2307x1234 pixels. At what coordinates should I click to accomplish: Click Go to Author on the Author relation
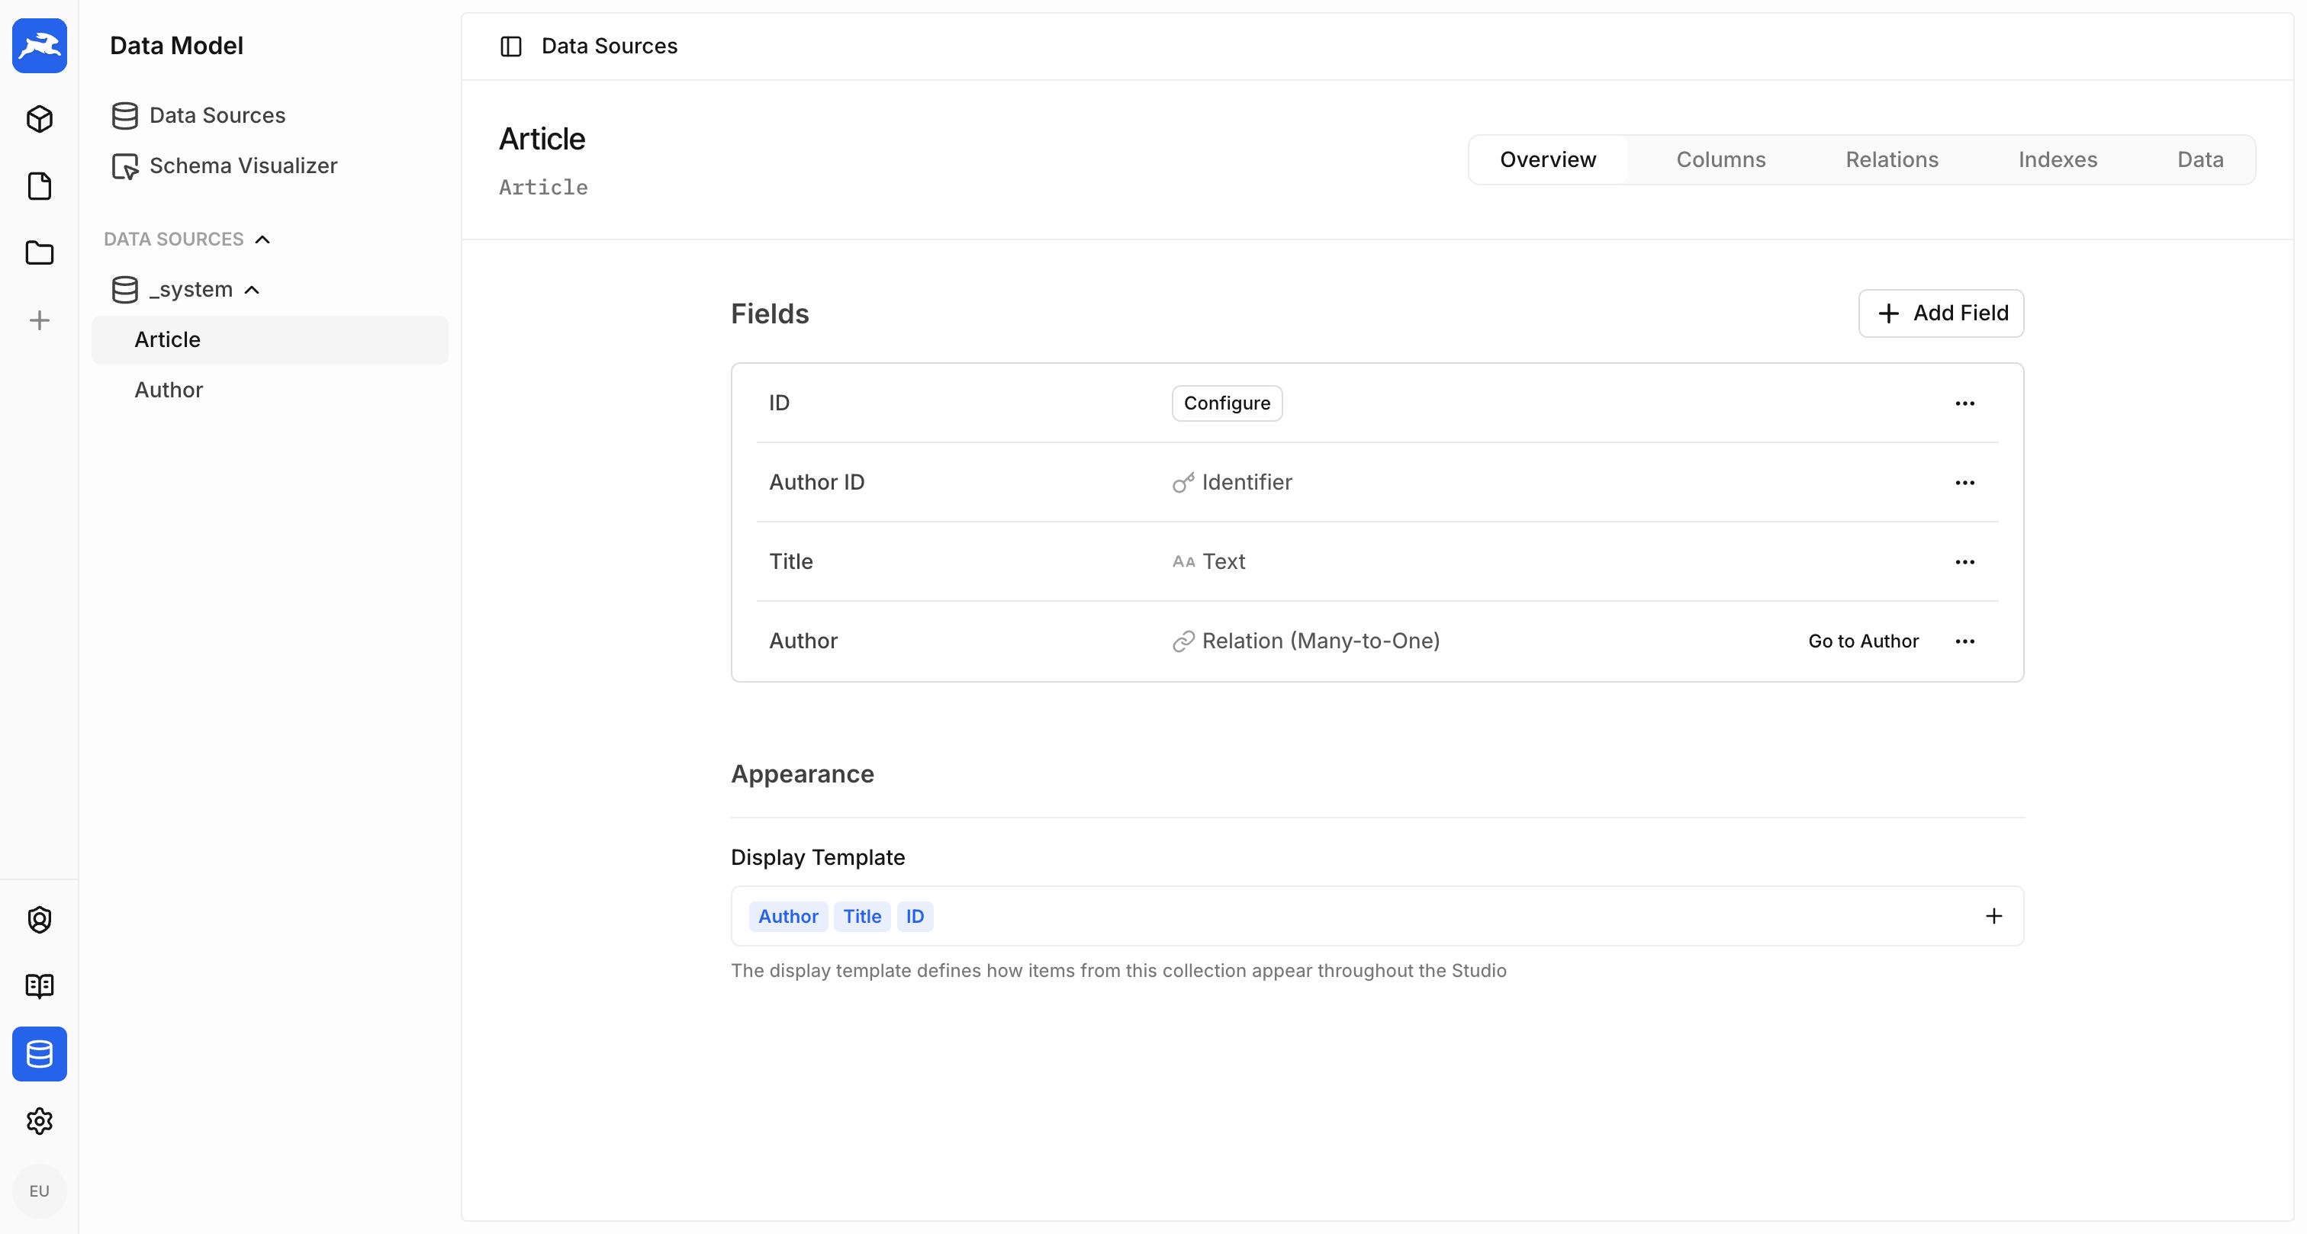coord(1863,641)
